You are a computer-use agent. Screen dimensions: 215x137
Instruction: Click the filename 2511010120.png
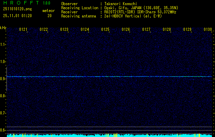[x=17, y=9]
